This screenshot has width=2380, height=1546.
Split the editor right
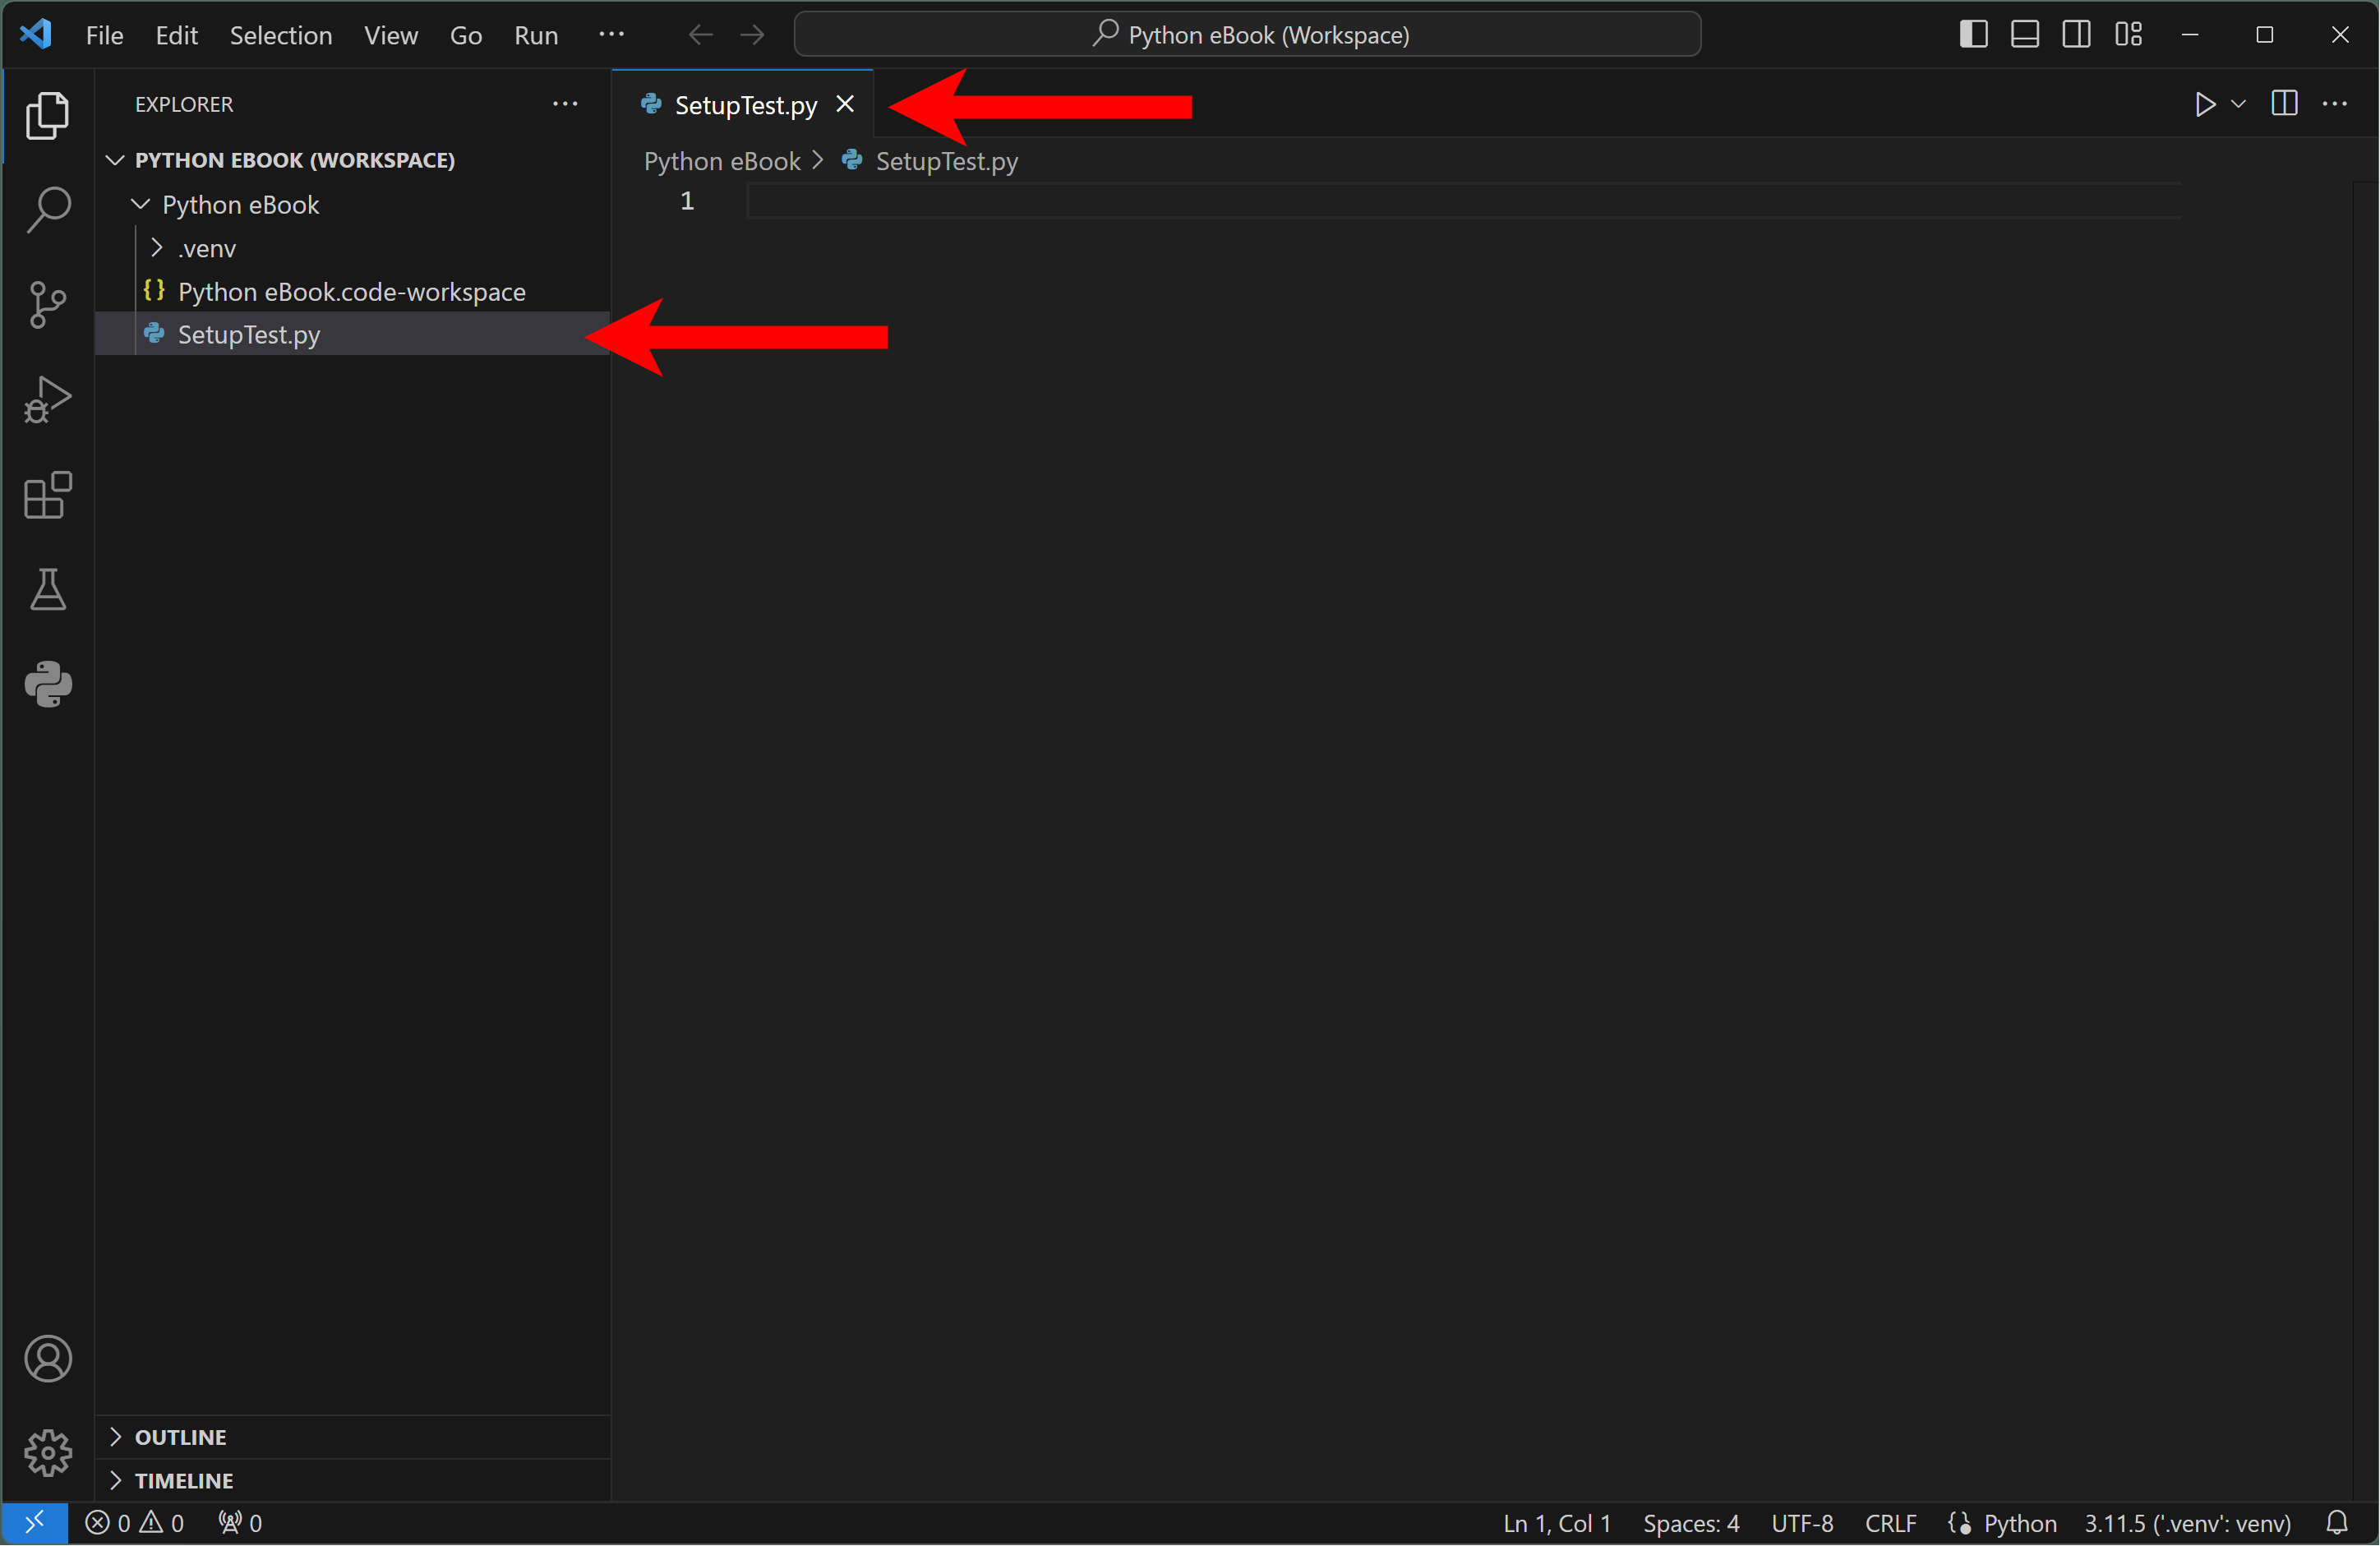[2284, 104]
